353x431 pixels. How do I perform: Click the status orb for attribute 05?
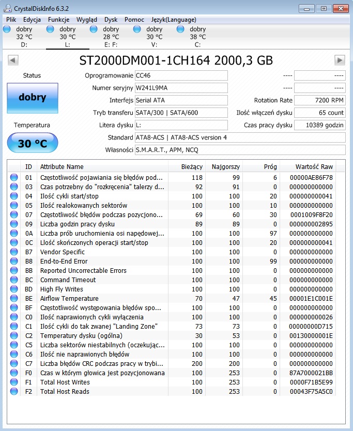[14, 205]
